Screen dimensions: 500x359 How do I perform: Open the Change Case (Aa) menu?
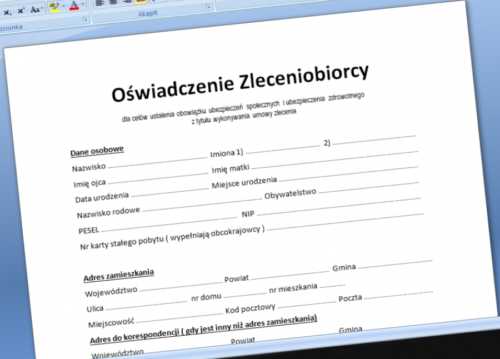pos(36,9)
